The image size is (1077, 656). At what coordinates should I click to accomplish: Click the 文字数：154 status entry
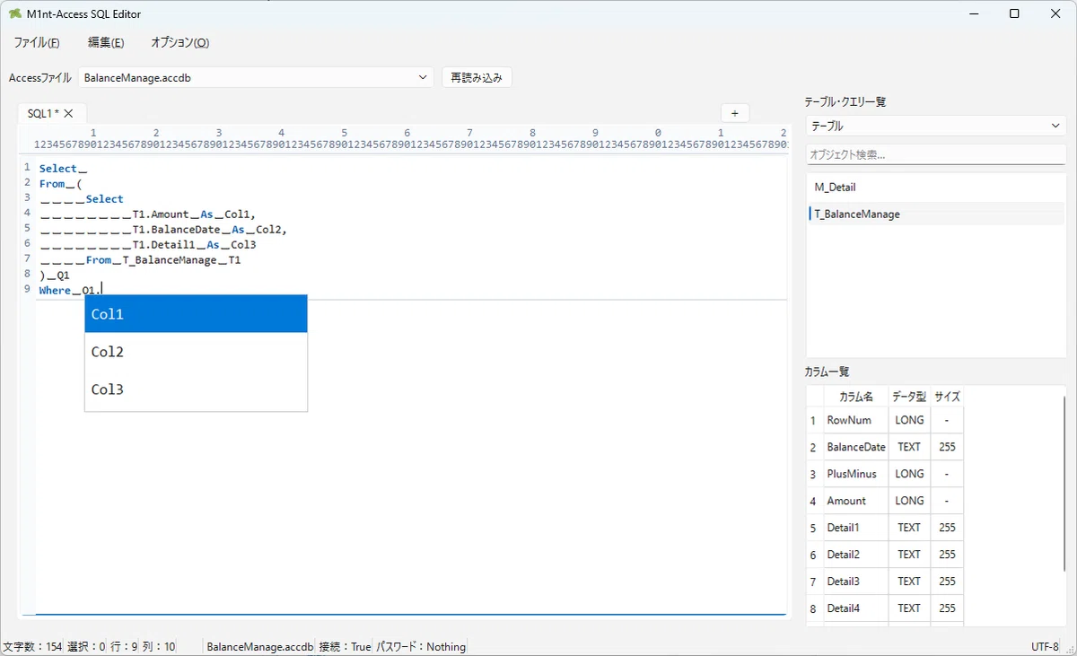click(x=31, y=647)
